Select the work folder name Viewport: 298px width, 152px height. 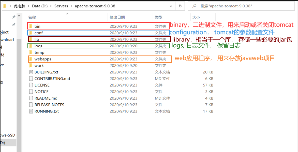(x=39, y=66)
